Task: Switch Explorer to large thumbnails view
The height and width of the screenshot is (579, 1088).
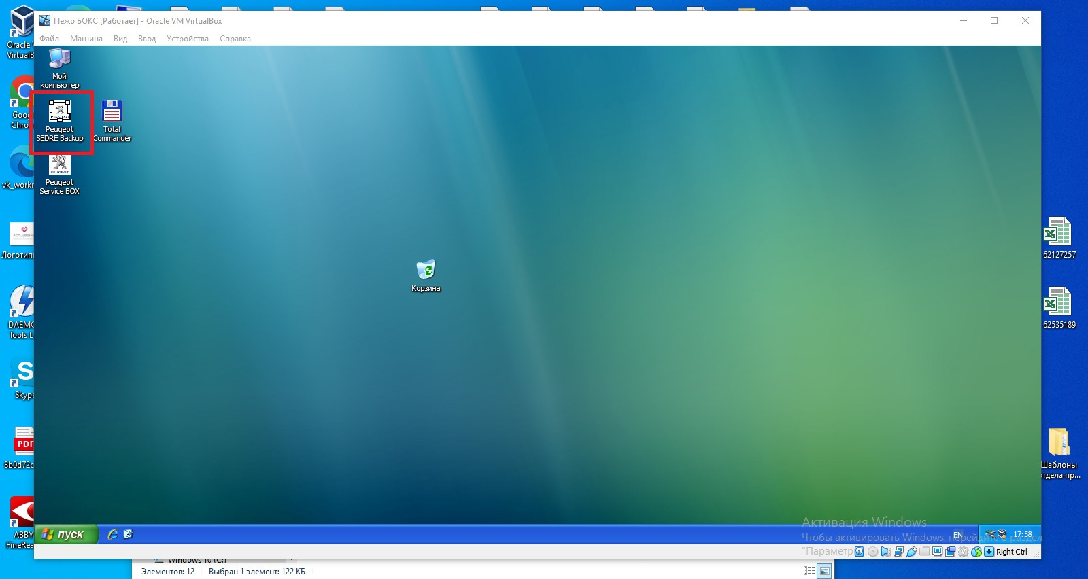Action: tap(824, 571)
